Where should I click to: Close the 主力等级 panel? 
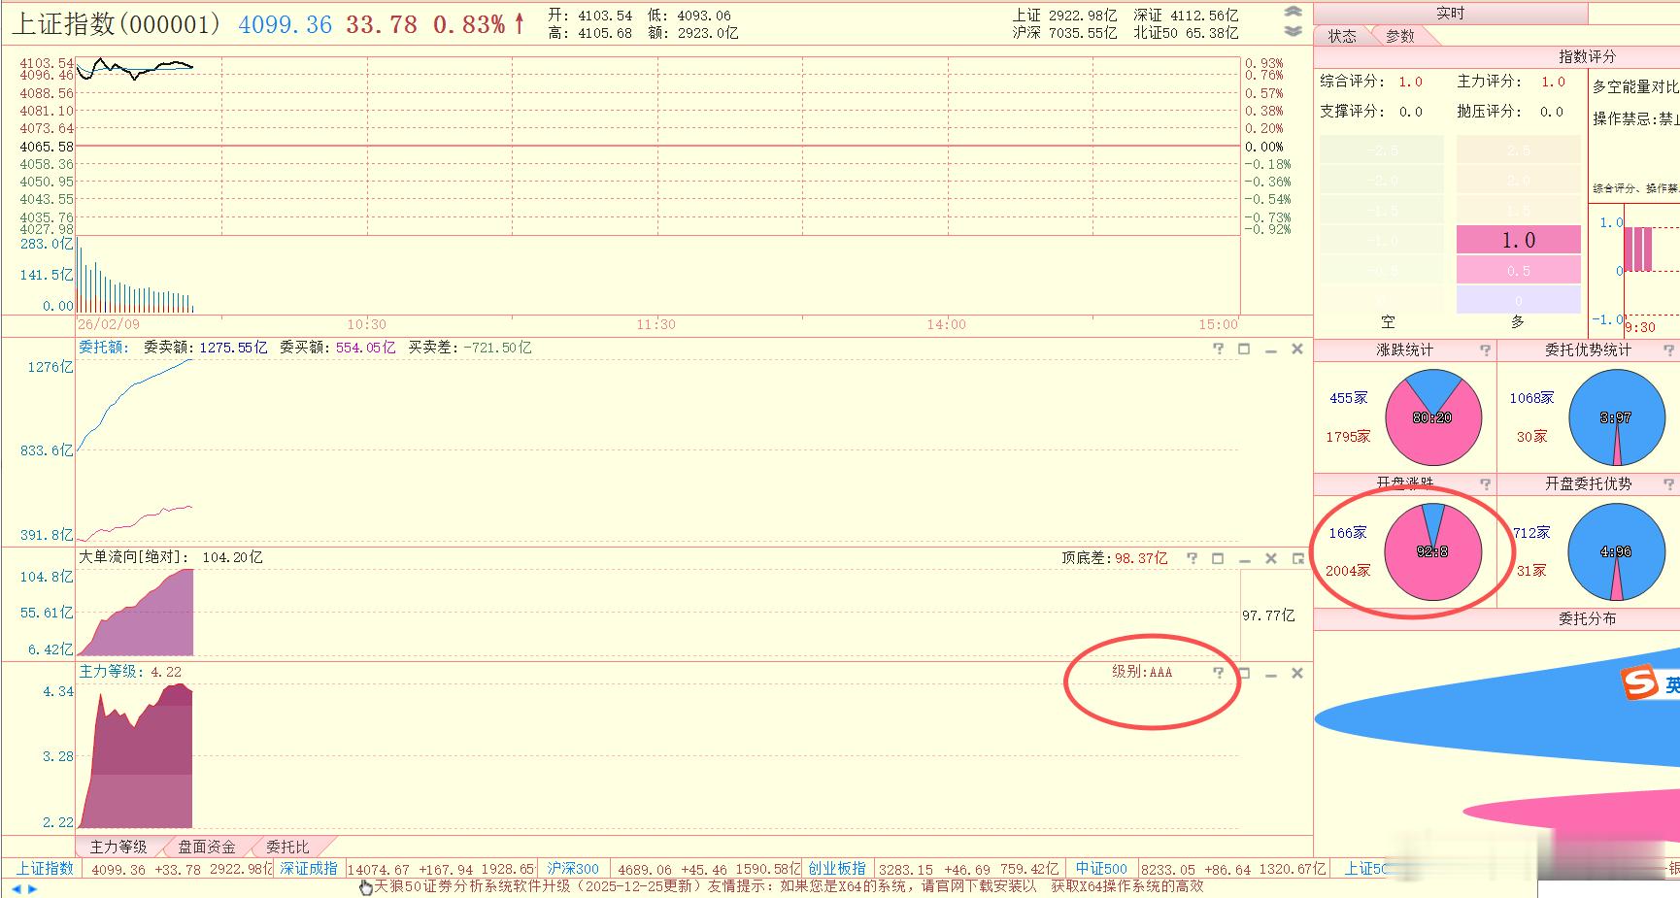pos(1296,673)
